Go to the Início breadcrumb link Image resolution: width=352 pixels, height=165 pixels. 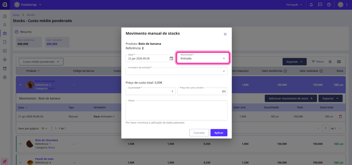pos(16,15)
